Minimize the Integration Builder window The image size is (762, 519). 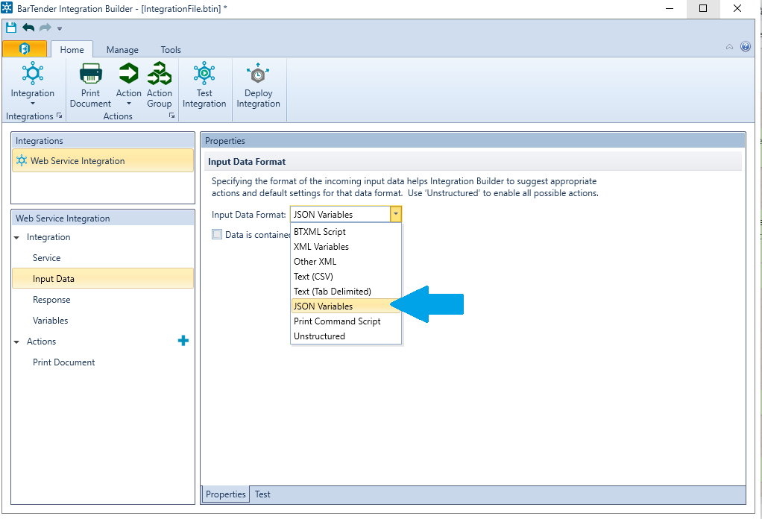pos(670,8)
